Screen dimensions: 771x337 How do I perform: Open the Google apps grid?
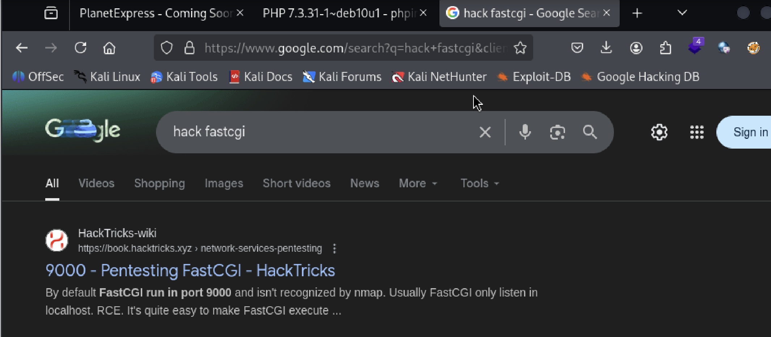[696, 132]
